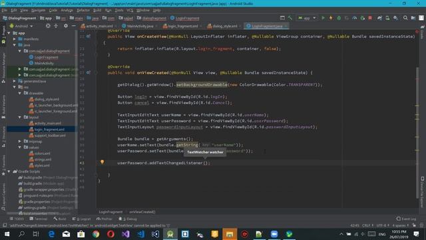Apply changes with the lightning bolt icon
The width and height of the screenshot is (426, 240).
[331, 18]
